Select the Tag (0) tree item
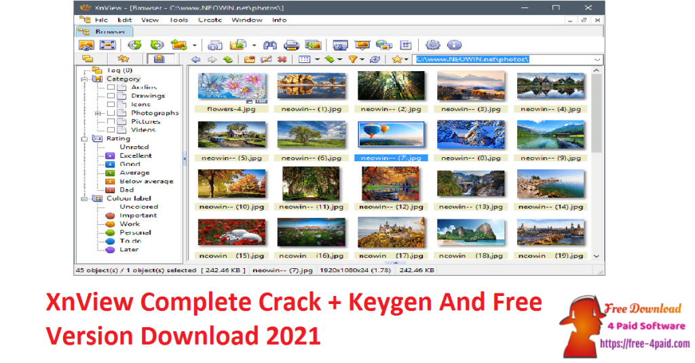 [119, 70]
